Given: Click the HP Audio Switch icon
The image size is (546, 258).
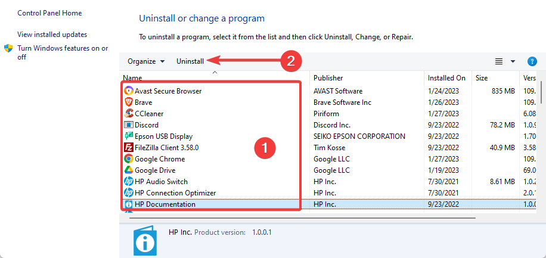Looking at the screenshot, I should click(x=129, y=181).
